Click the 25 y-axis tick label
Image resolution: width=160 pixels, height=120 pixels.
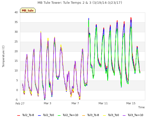(x=16, y=42)
